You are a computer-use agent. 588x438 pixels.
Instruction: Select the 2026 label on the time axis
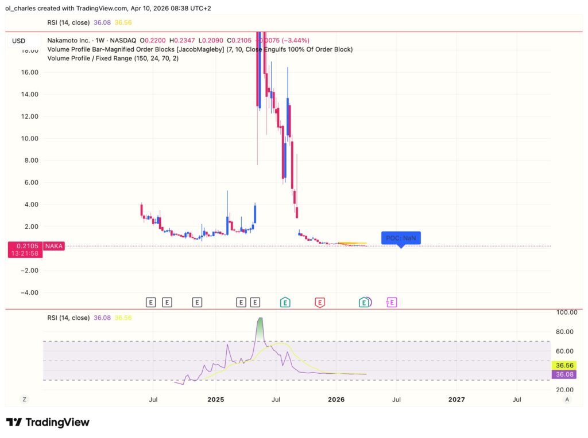[335, 399]
